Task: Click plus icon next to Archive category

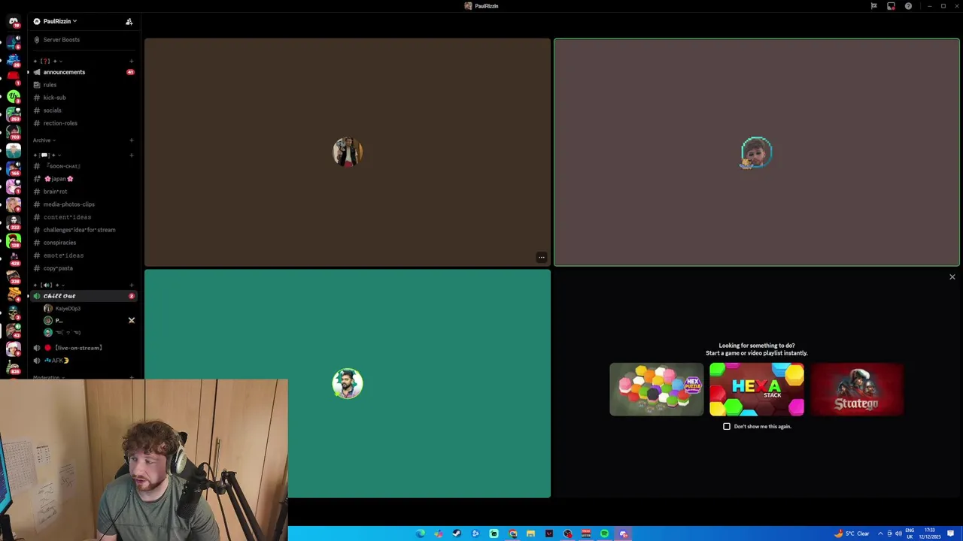Action: click(131, 141)
